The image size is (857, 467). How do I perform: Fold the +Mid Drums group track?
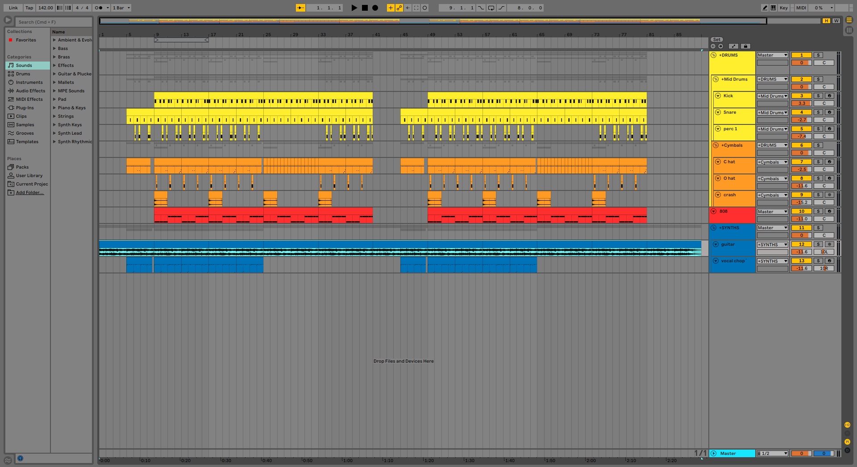pyautogui.click(x=716, y=79)
